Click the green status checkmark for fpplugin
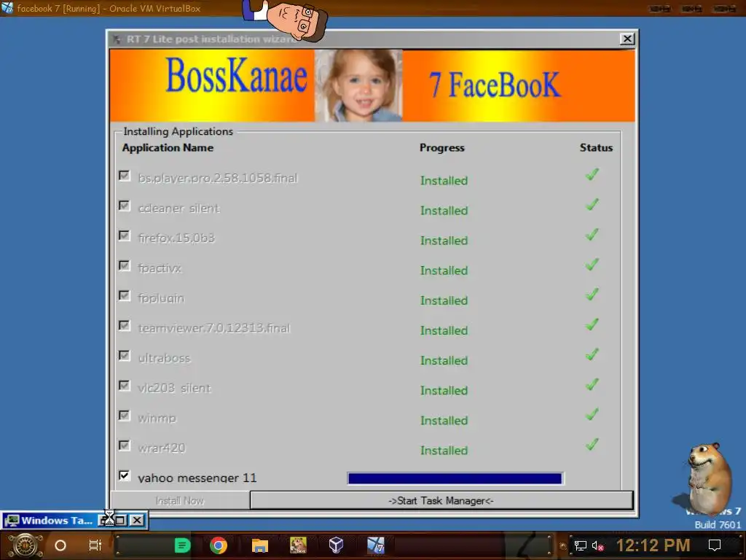746x560 pixels. [x=592, y=295]
